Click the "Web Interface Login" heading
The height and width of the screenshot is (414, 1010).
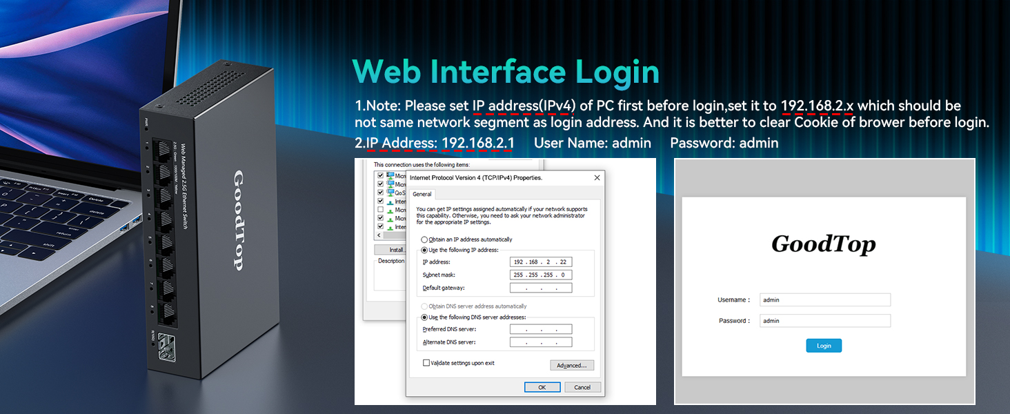(506, 72)
